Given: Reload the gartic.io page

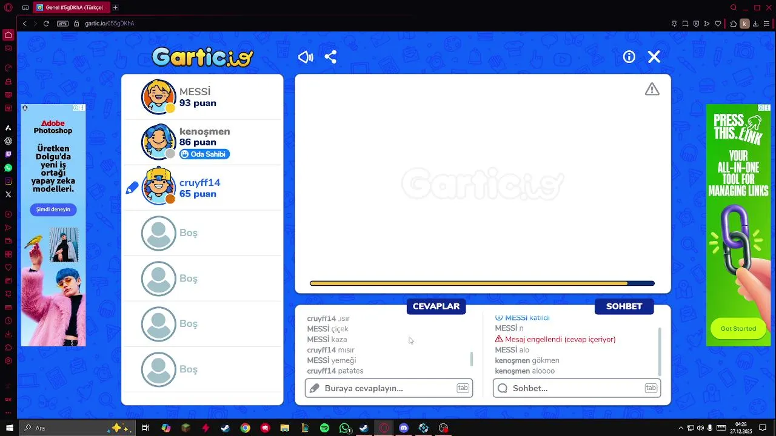Looking at the screenshot, I should tap(46, 24).
